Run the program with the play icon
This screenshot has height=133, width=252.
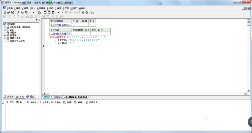click(x=58, y=12)
